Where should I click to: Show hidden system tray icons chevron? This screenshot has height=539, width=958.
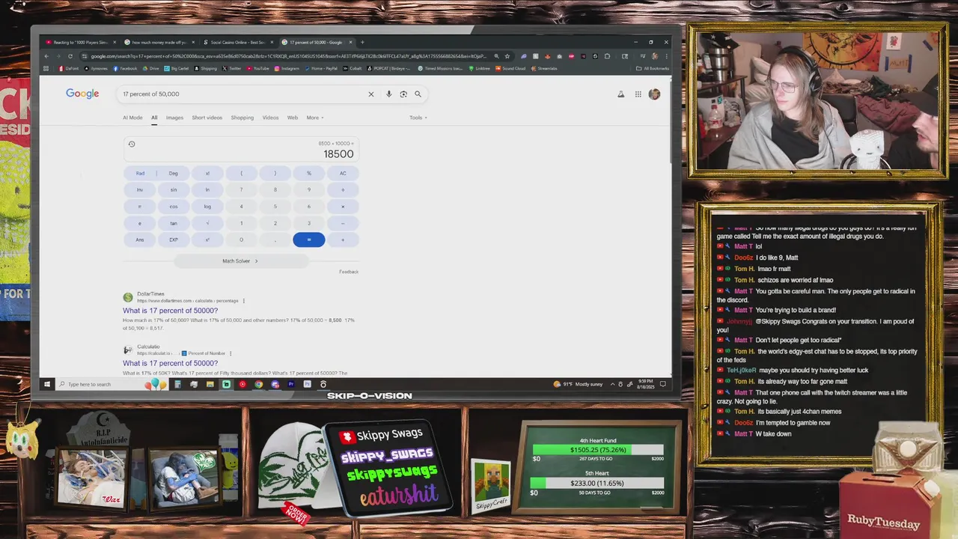(613, 384)
